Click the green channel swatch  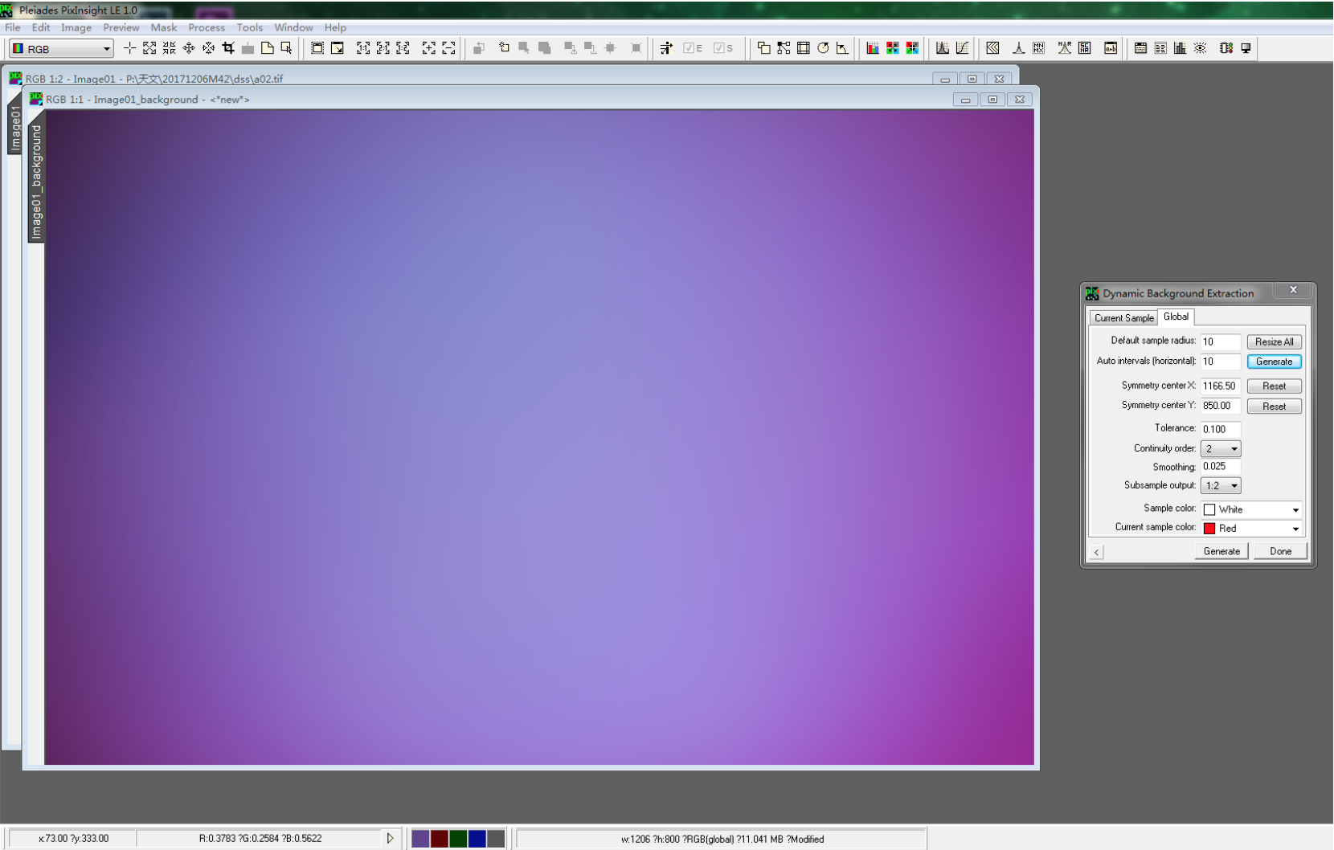tap(458, 839)
